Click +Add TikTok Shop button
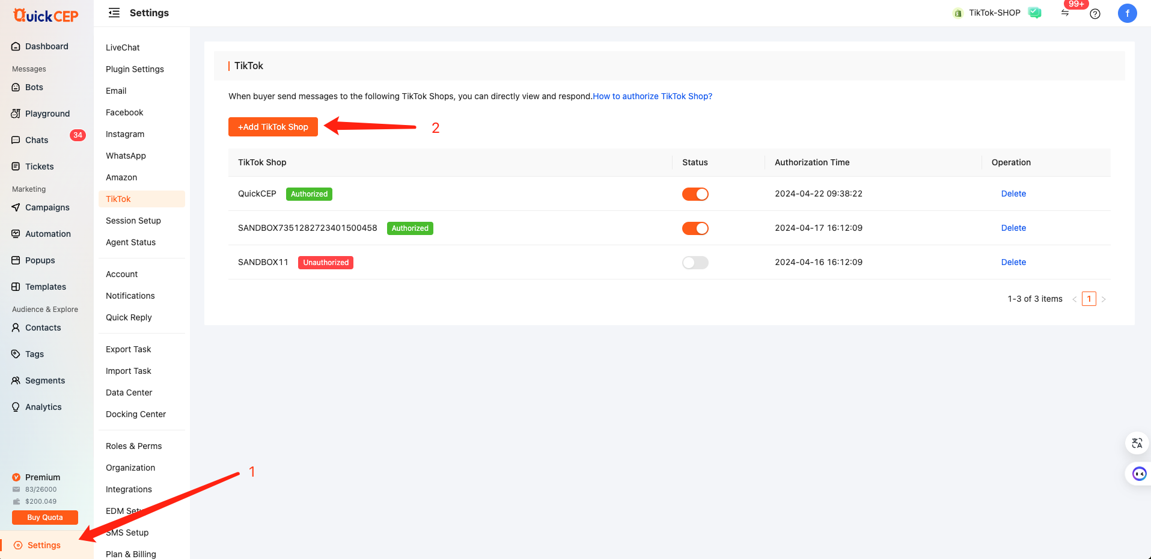This screenshot has width=1151, height=559. pos(273,127)
